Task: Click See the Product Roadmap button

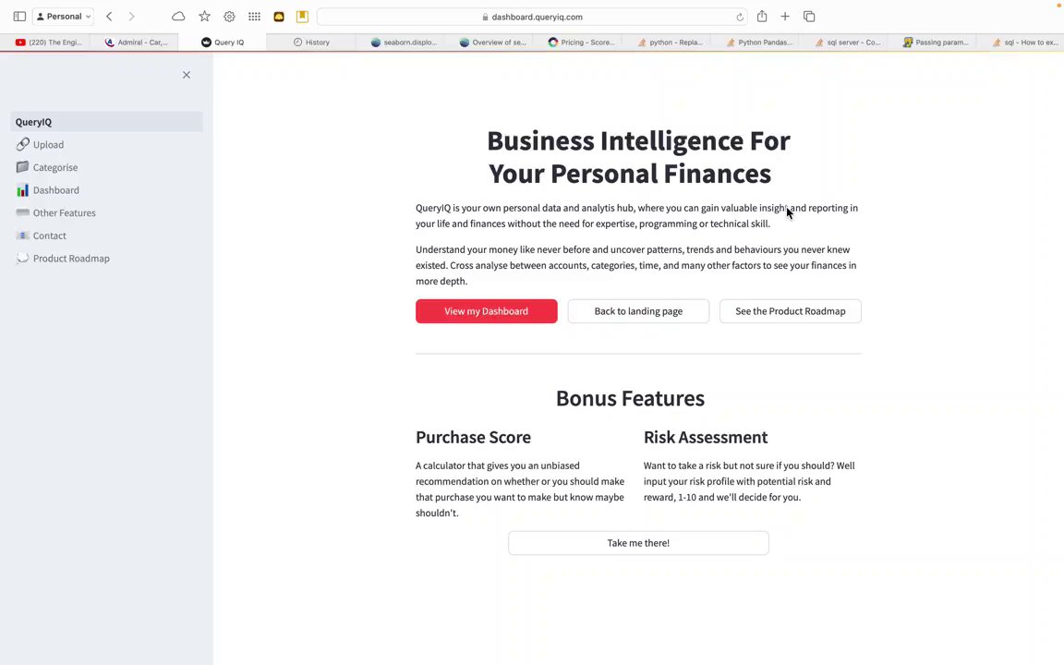Action: point(791,311)
